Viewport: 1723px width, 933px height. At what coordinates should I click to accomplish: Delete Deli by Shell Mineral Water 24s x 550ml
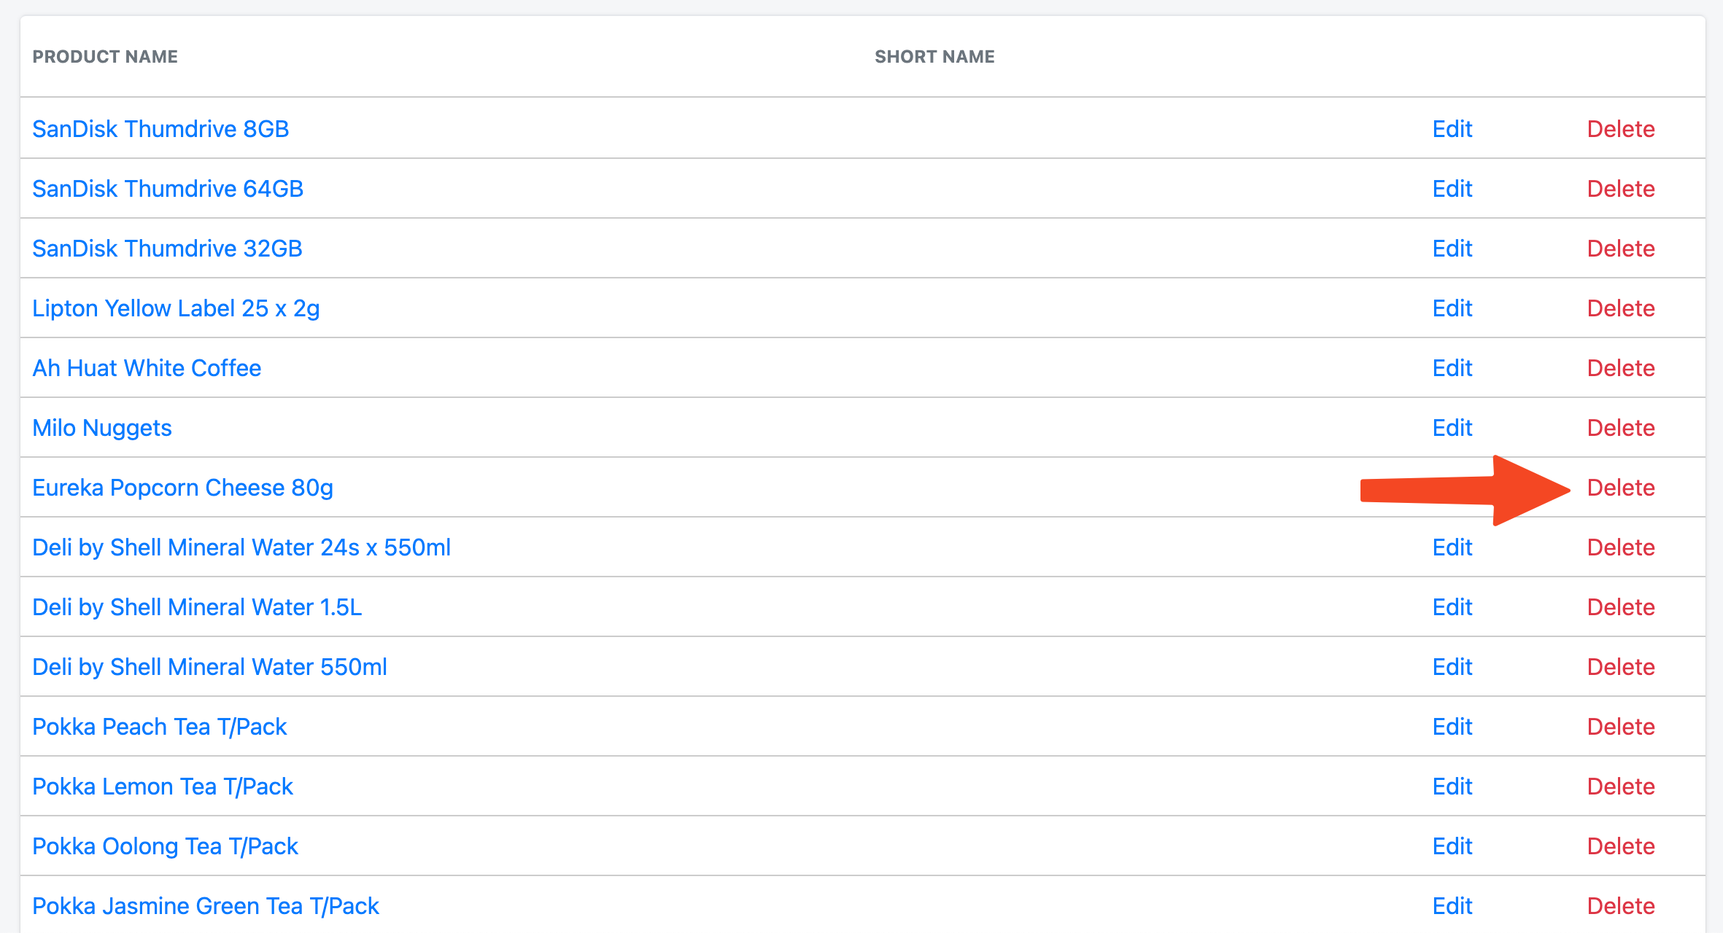[x=1621, y=547]
